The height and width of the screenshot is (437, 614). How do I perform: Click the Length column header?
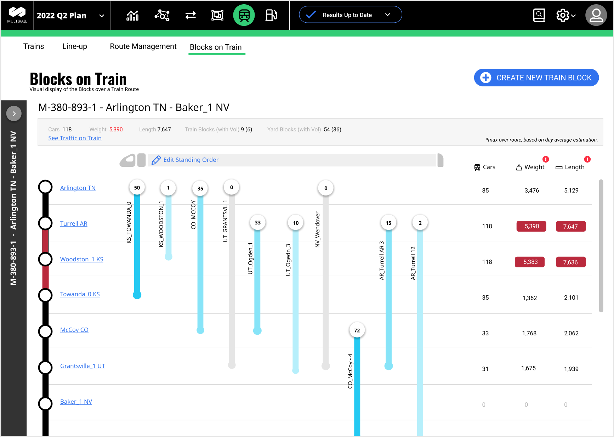point(570,167)
